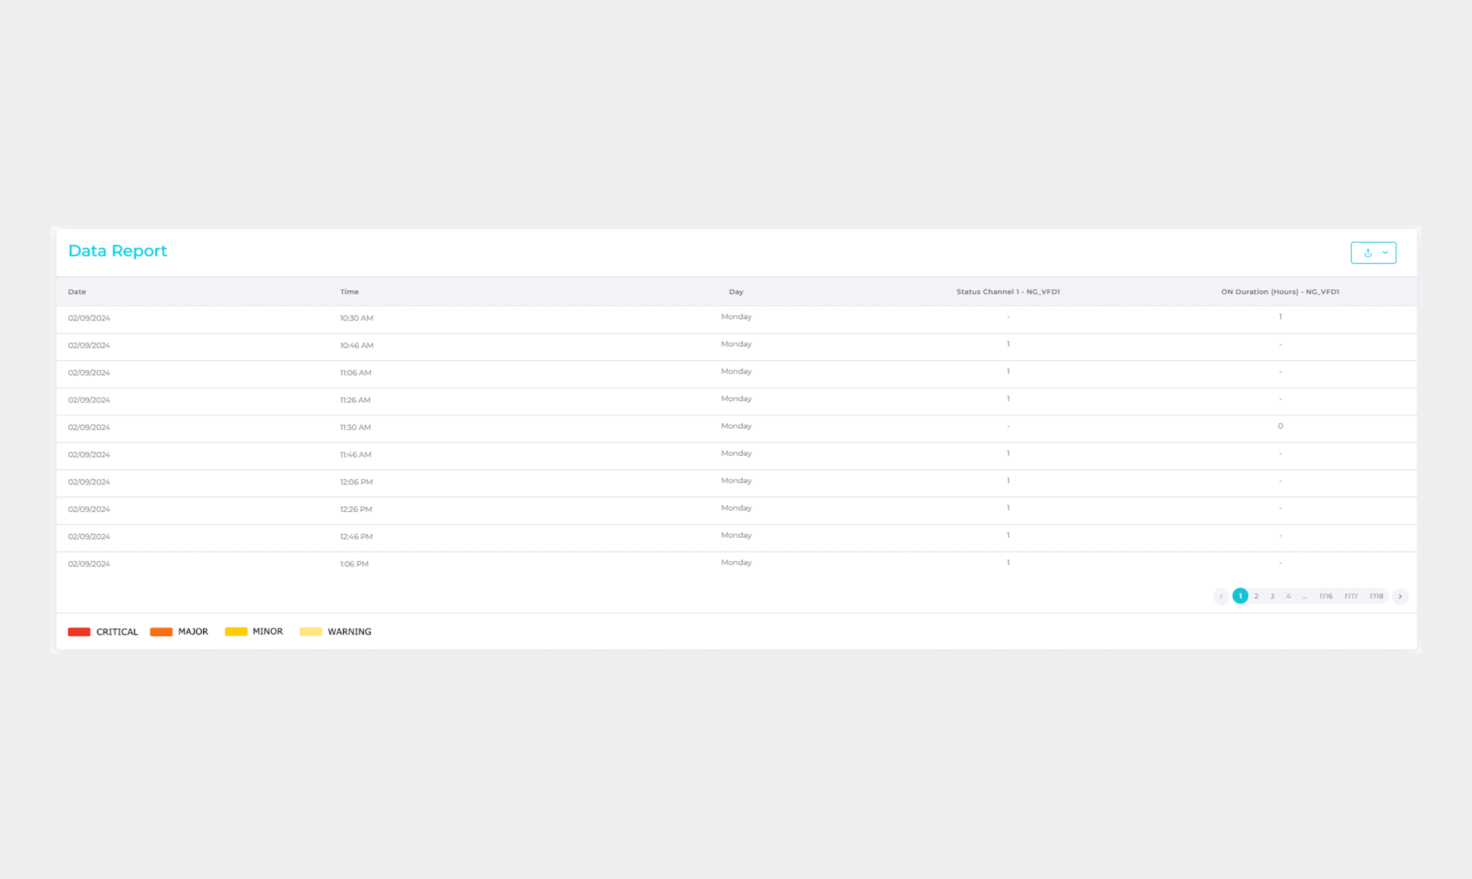Click pagination ellipsis to skip pages
Viewport: 1472px width, 879px height.
pos(1305,596)
